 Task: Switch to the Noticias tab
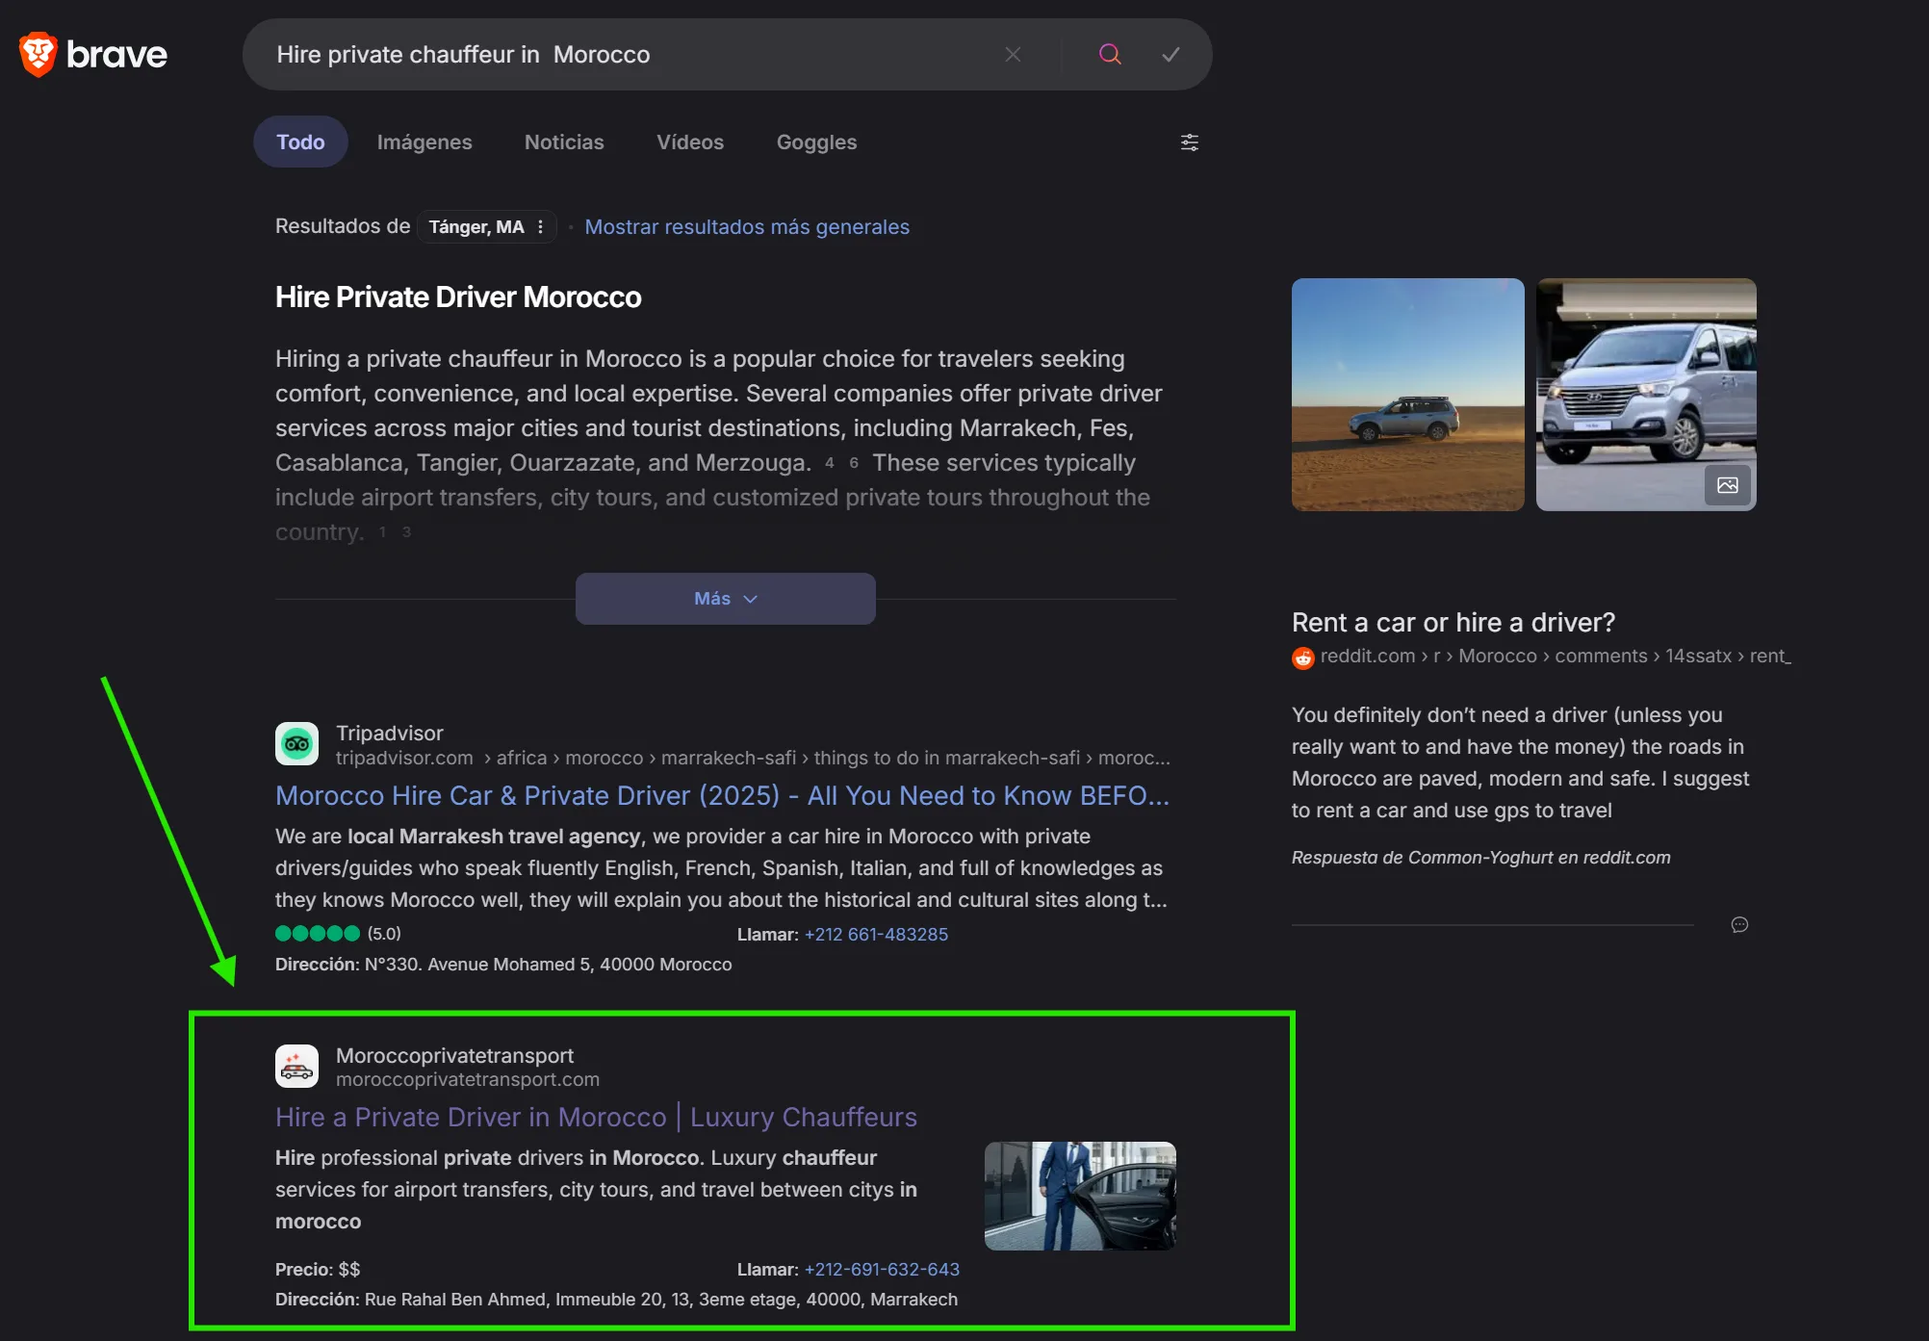564,142
